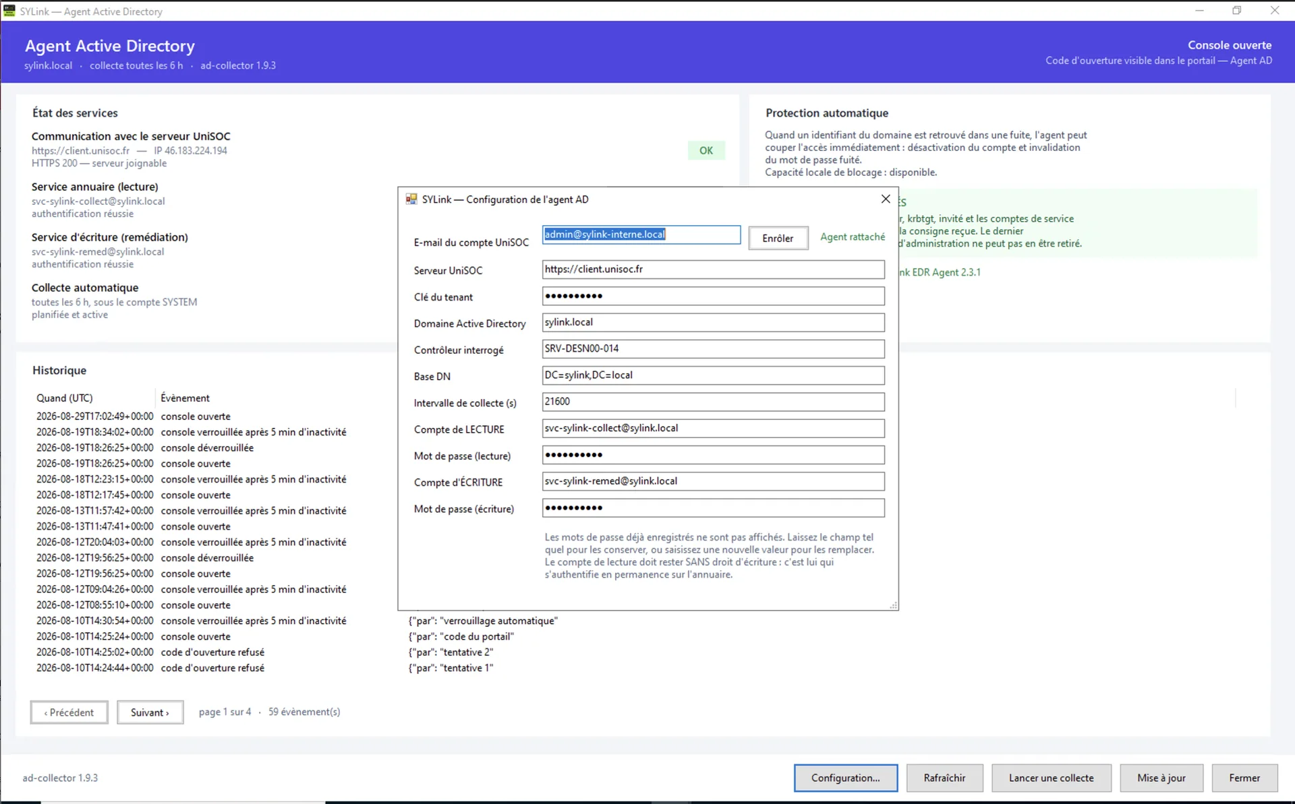Go to the previous history page with Précédent

coord(69,712)
